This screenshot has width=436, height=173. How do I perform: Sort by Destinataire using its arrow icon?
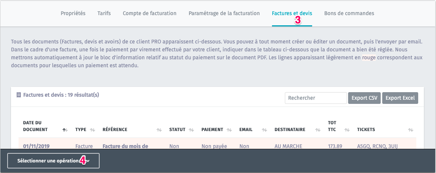317,130
